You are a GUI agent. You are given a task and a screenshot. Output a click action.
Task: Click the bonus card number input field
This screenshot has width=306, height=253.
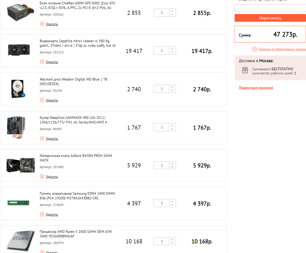tap(270, 8)
